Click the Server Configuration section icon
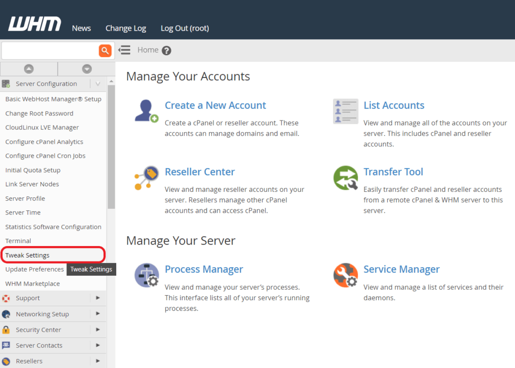This screenshot has height=368, width=515. pos(6,84)
